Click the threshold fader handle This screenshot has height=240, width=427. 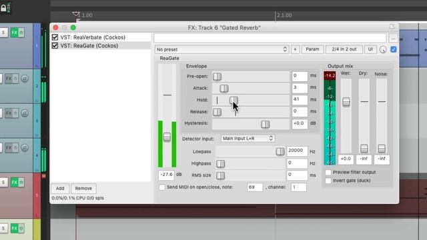click(167, 137)
